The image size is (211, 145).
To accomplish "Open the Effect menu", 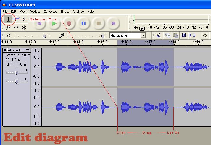I will [65, 12].
